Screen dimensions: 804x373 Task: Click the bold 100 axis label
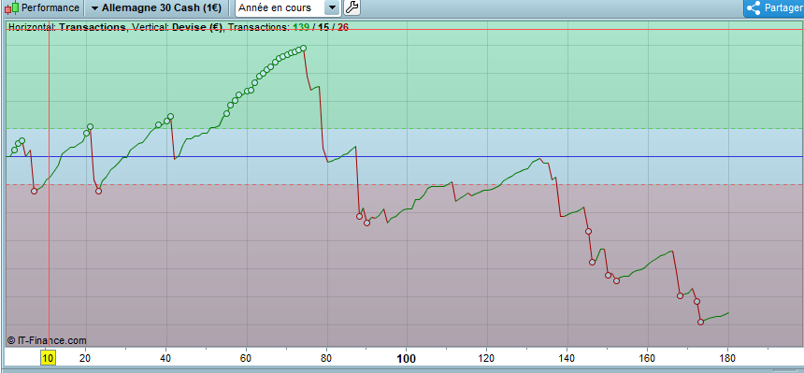click(406, 358)
